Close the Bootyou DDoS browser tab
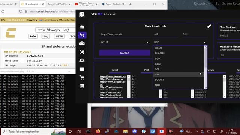This screenshot has height=135, width=240. click(70, 4)
